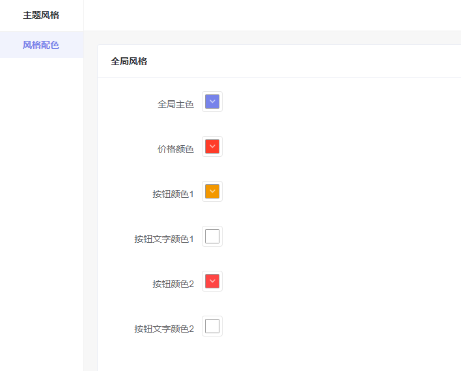
Task: Click the 价格颜色 field label
Action: pos(176,149)
